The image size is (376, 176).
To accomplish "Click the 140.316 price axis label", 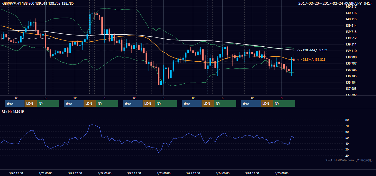I will click(351, 13).
